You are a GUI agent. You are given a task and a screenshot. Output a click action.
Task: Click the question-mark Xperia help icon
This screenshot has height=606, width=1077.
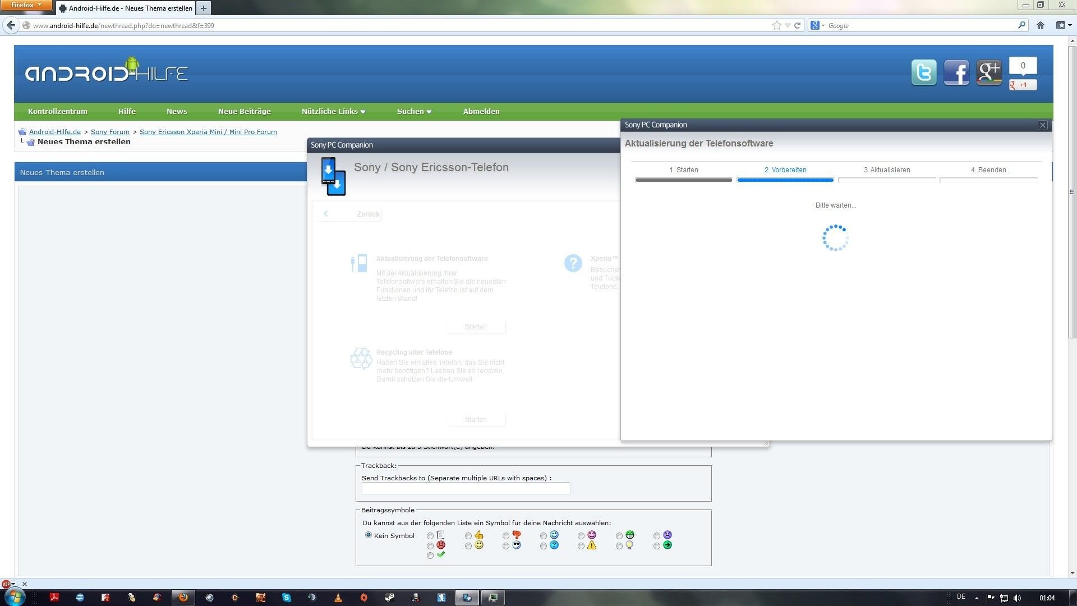[x=573, y=263]
